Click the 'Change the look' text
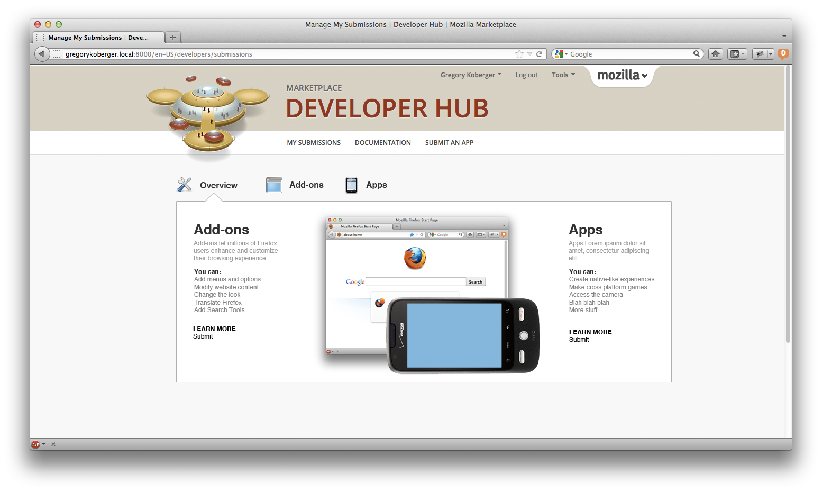Image resolution: width=822 pixels, height=492 pixels. pyautogui.click(x=217, y=295)
